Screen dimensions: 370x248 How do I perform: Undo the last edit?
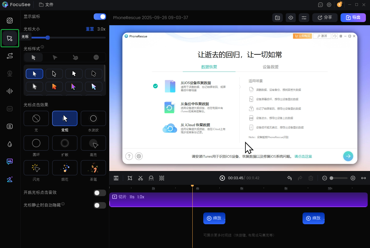[290, 178]
